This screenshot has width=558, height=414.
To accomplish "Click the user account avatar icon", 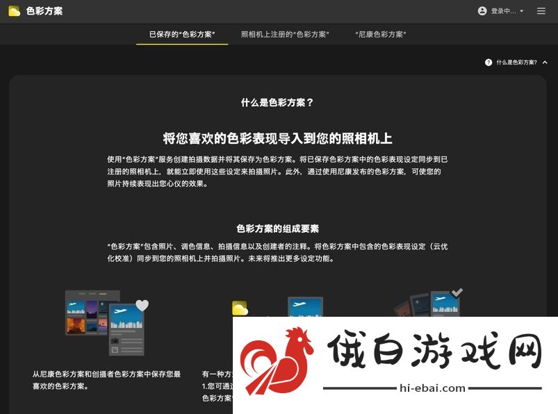I will (x=482, y=11).
